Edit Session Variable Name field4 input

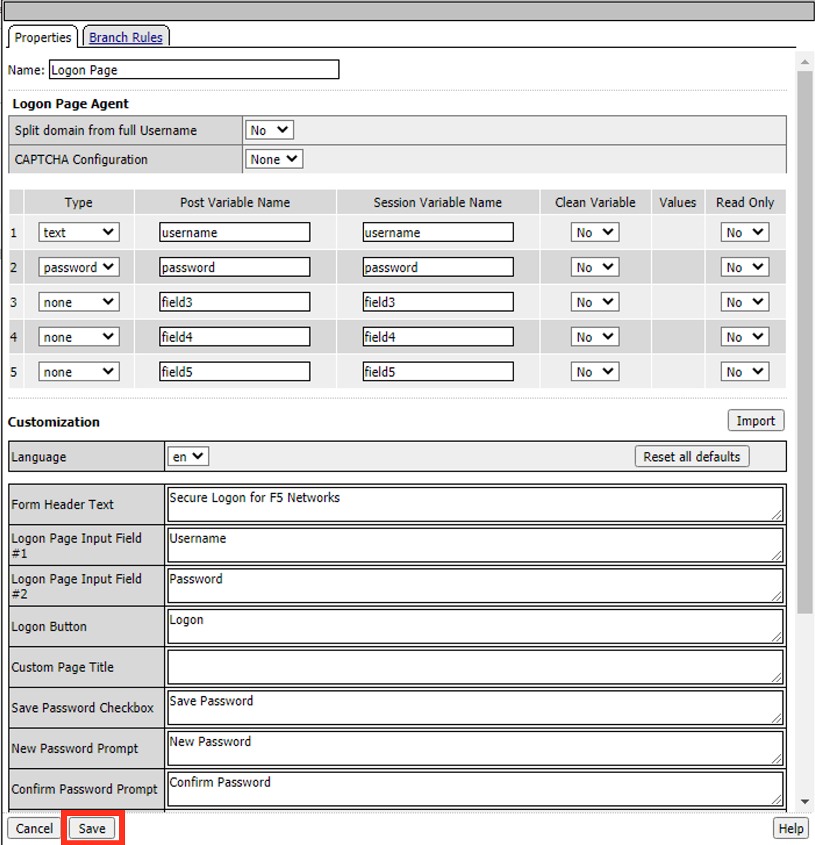(438, 337)
